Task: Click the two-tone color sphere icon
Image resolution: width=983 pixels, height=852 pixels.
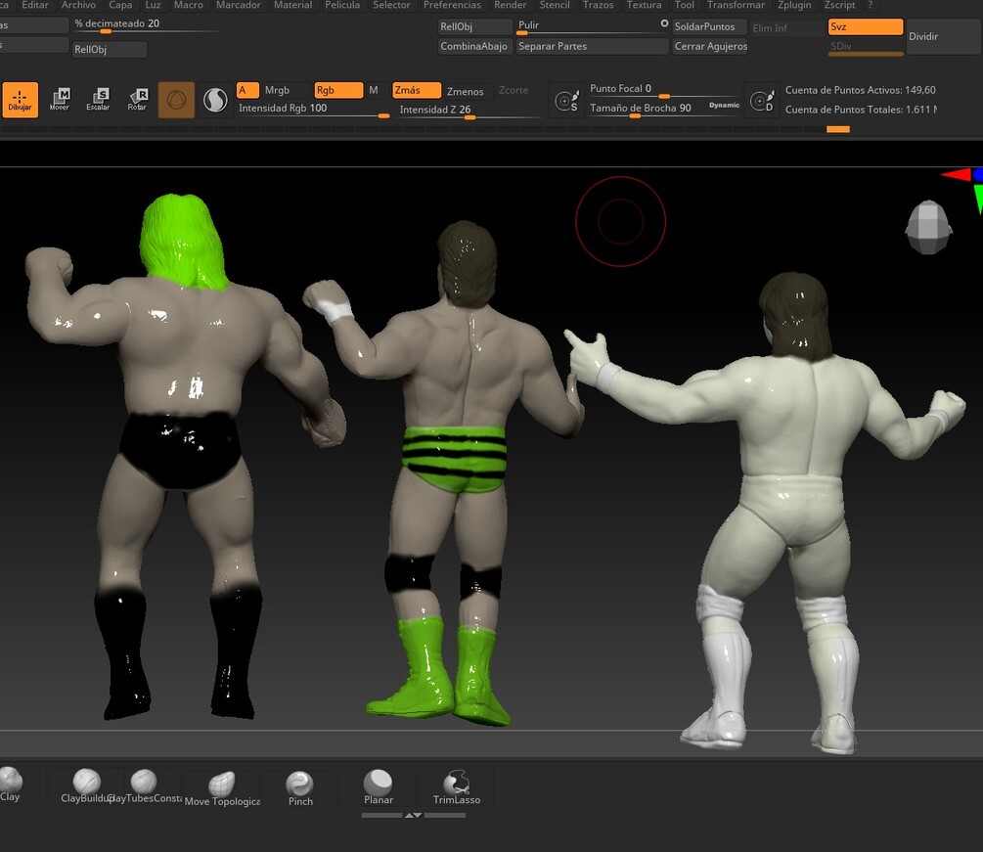Action: [215, 100]
